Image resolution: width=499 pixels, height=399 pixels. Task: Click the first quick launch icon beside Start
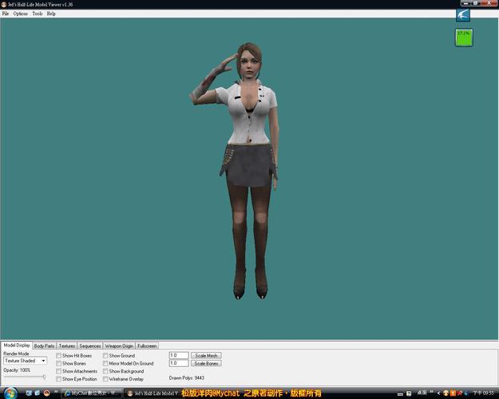pos(29,393)
